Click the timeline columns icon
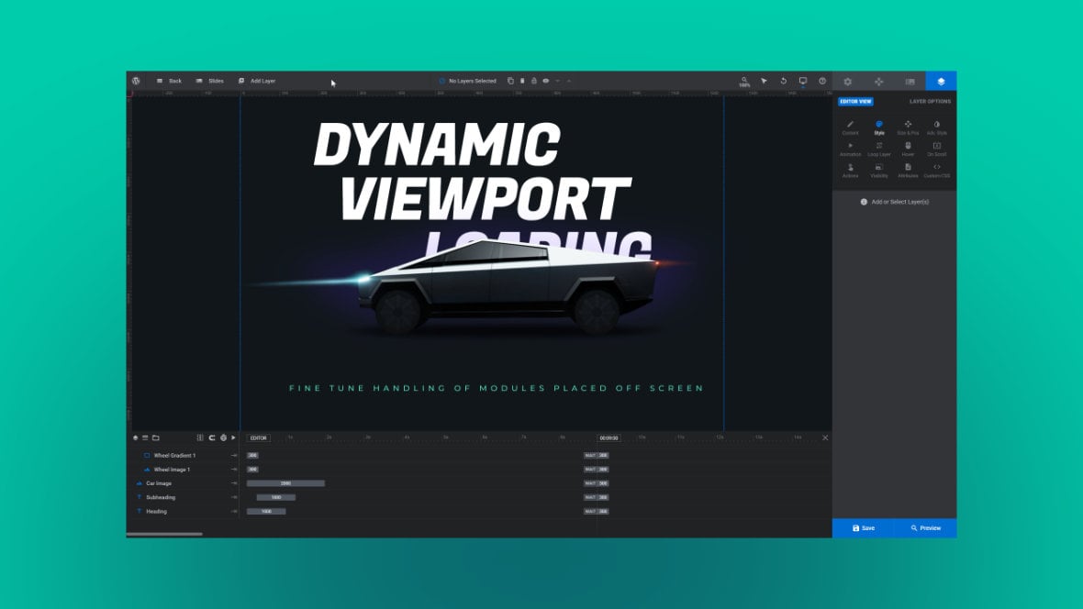Image resolution: width=1083 pixels, height=609 pixels. click(x=200, y=437)
